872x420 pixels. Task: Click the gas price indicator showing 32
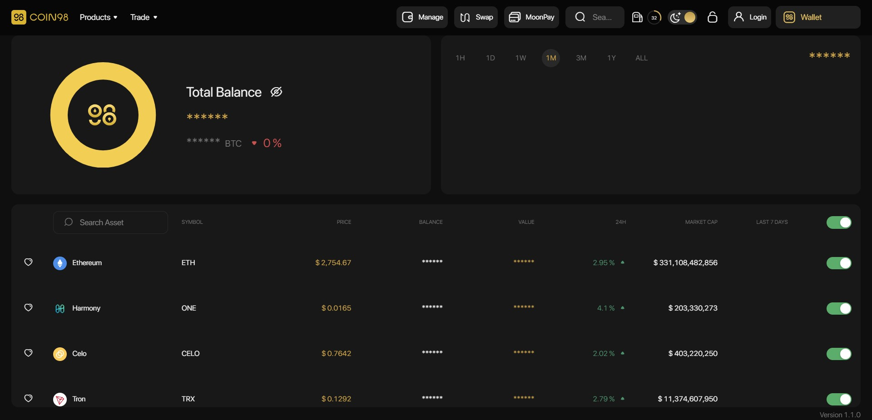tap(654, 17)
